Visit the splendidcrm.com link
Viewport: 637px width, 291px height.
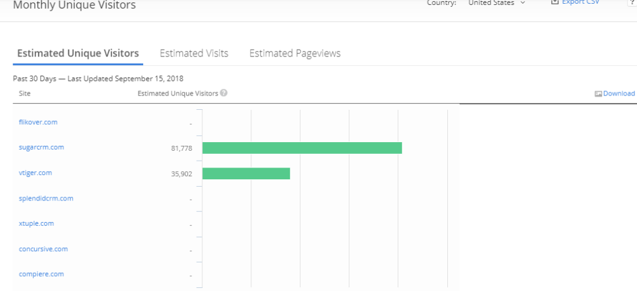point(46,199)
